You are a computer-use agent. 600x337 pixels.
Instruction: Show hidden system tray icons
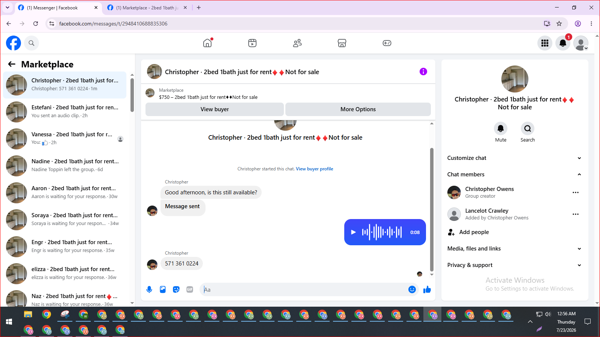click(530, 322)
